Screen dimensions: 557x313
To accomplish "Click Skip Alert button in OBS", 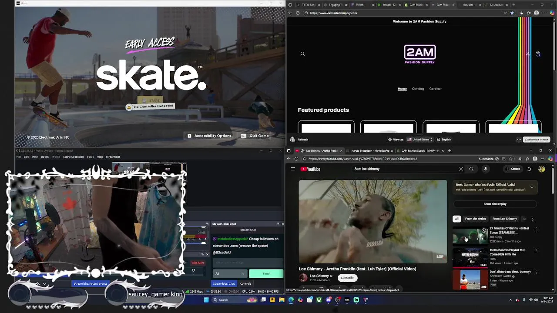I will tap(198, 263).
